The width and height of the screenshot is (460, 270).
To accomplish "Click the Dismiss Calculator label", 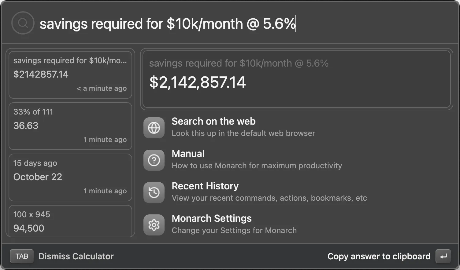I will [x=76, y=256].
